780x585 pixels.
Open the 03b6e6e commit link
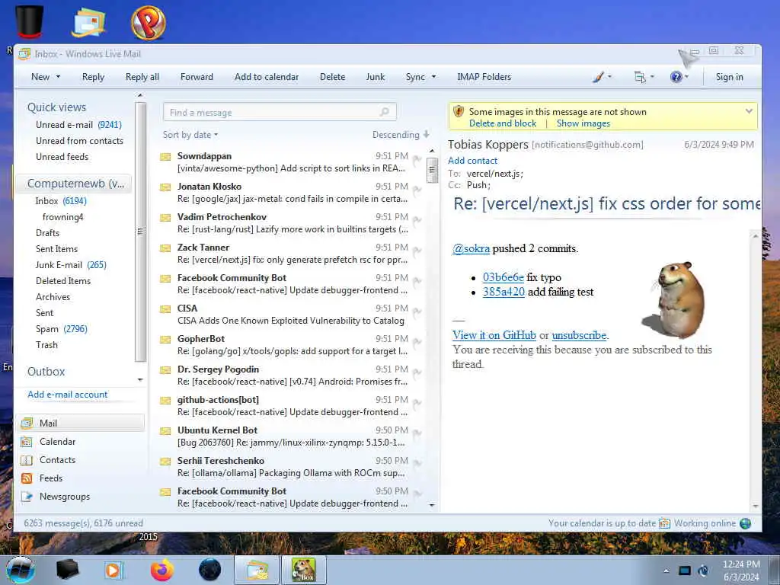click(x=503, y=277)
